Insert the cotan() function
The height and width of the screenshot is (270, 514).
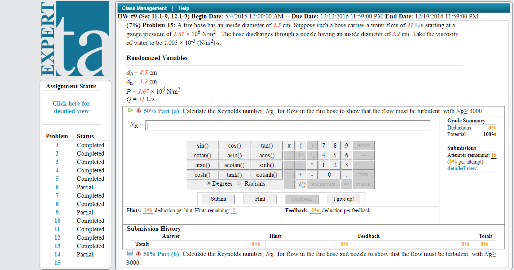tap(203, 155)
